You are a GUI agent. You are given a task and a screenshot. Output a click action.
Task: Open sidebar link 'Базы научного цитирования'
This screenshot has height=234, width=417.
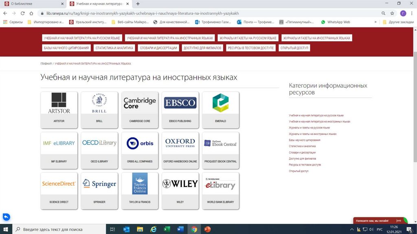pos(305,140)
